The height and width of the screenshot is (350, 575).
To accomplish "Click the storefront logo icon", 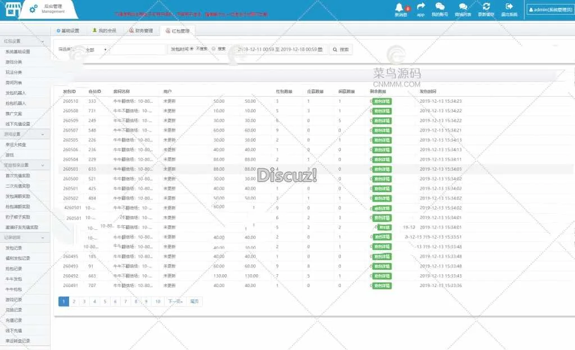I will tap(11, 8).
